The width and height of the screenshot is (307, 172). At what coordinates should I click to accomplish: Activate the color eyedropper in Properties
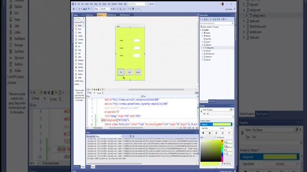(222, 163)
